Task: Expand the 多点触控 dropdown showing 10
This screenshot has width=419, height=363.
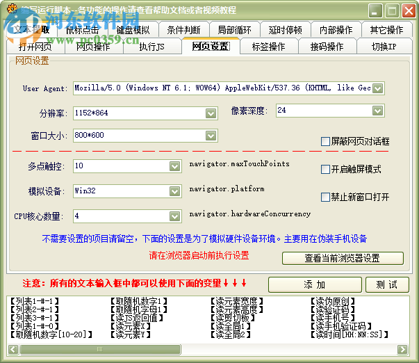Action: (x=175, y=166)
